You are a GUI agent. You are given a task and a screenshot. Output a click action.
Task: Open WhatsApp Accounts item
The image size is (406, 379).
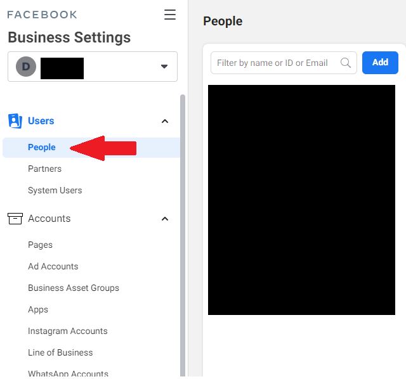tap(68, 373)
